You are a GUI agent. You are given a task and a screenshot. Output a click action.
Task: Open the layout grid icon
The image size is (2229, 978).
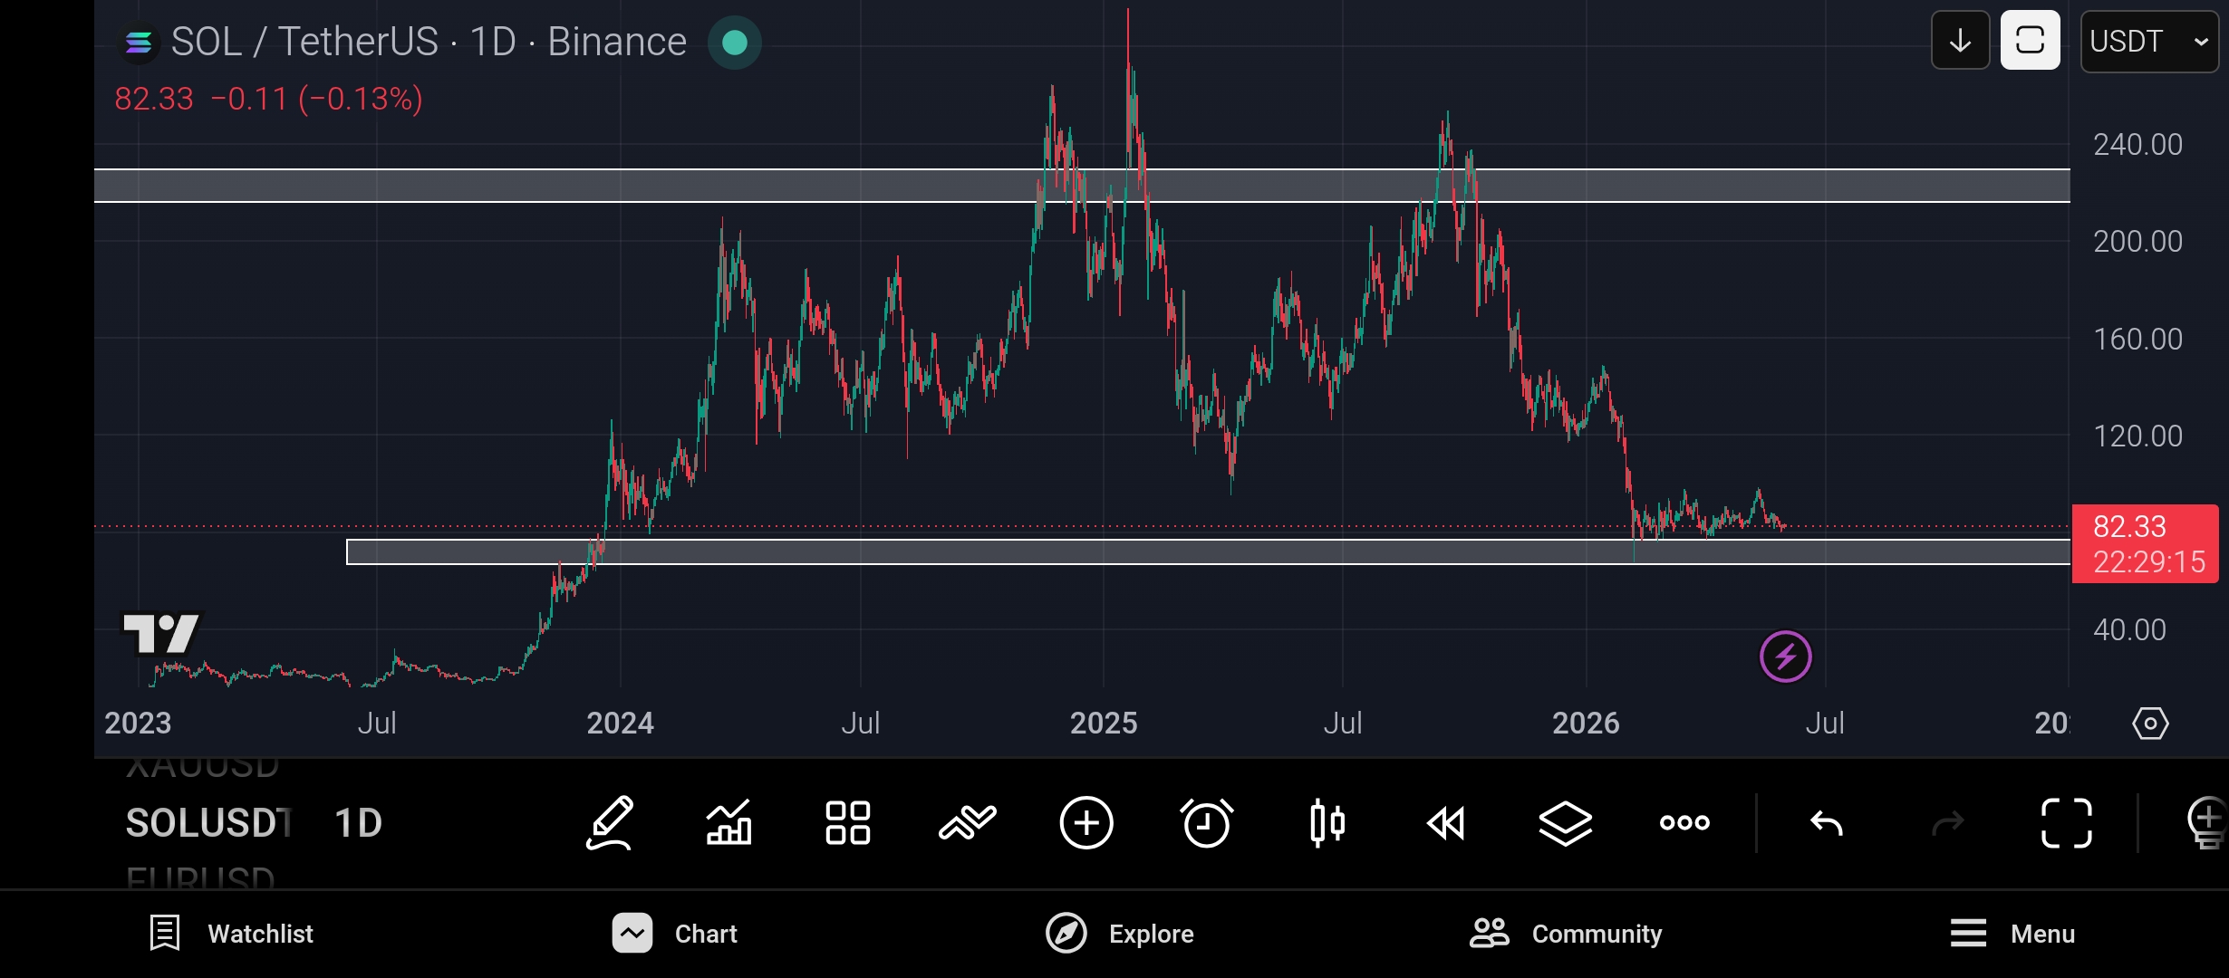pyautogui.click(x=848, y=823)
